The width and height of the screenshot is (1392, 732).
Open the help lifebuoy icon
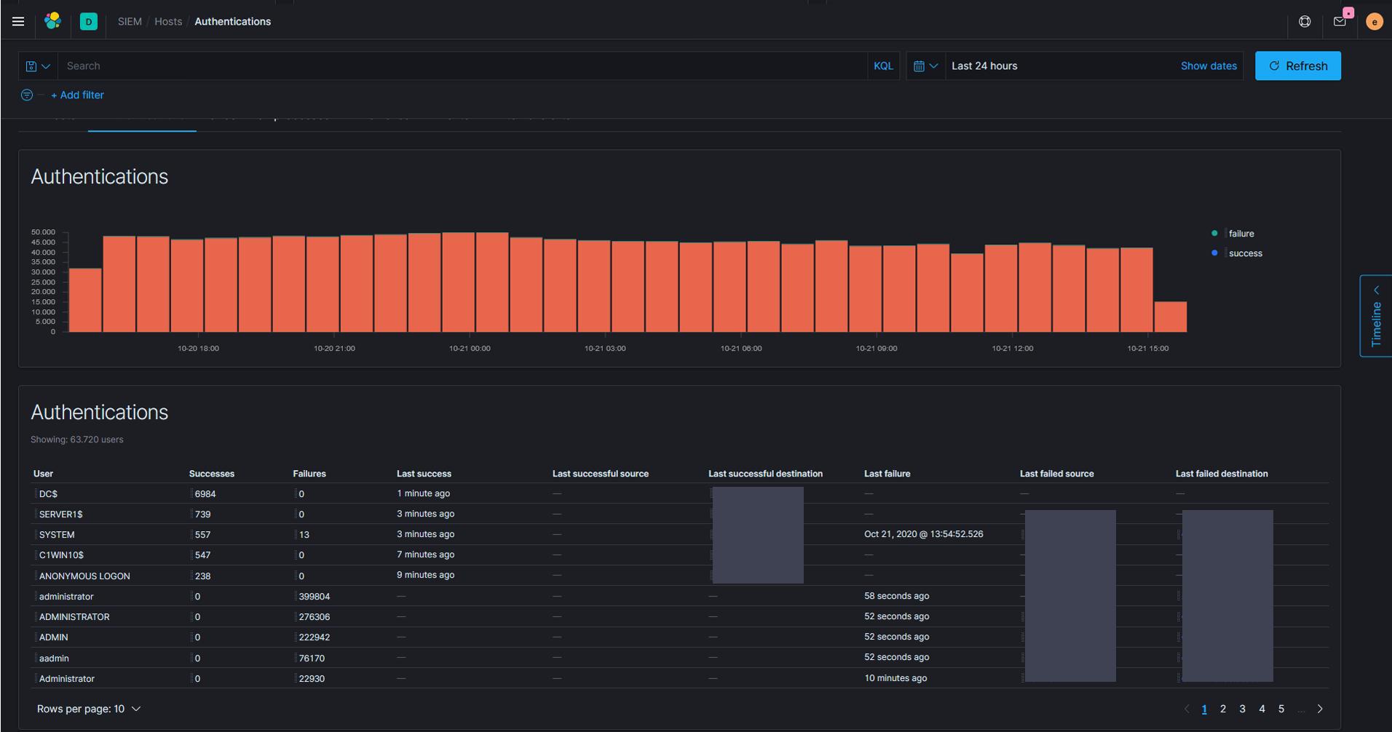coord(1304,22)
